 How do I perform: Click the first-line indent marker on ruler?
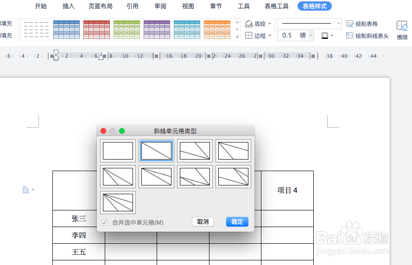point(56,52)
